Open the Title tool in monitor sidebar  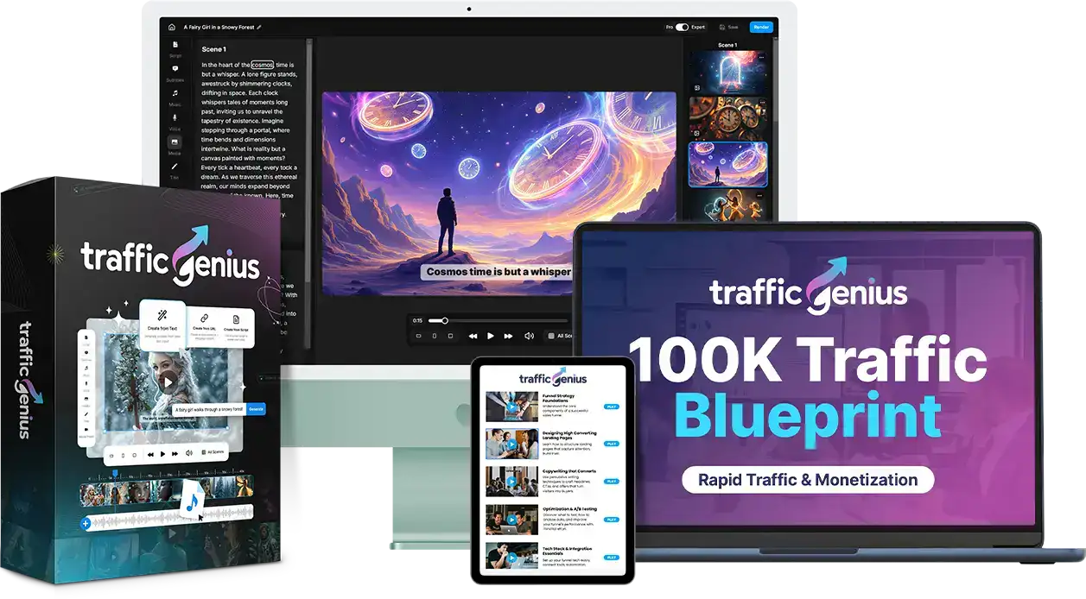click(x=175, y=168)
